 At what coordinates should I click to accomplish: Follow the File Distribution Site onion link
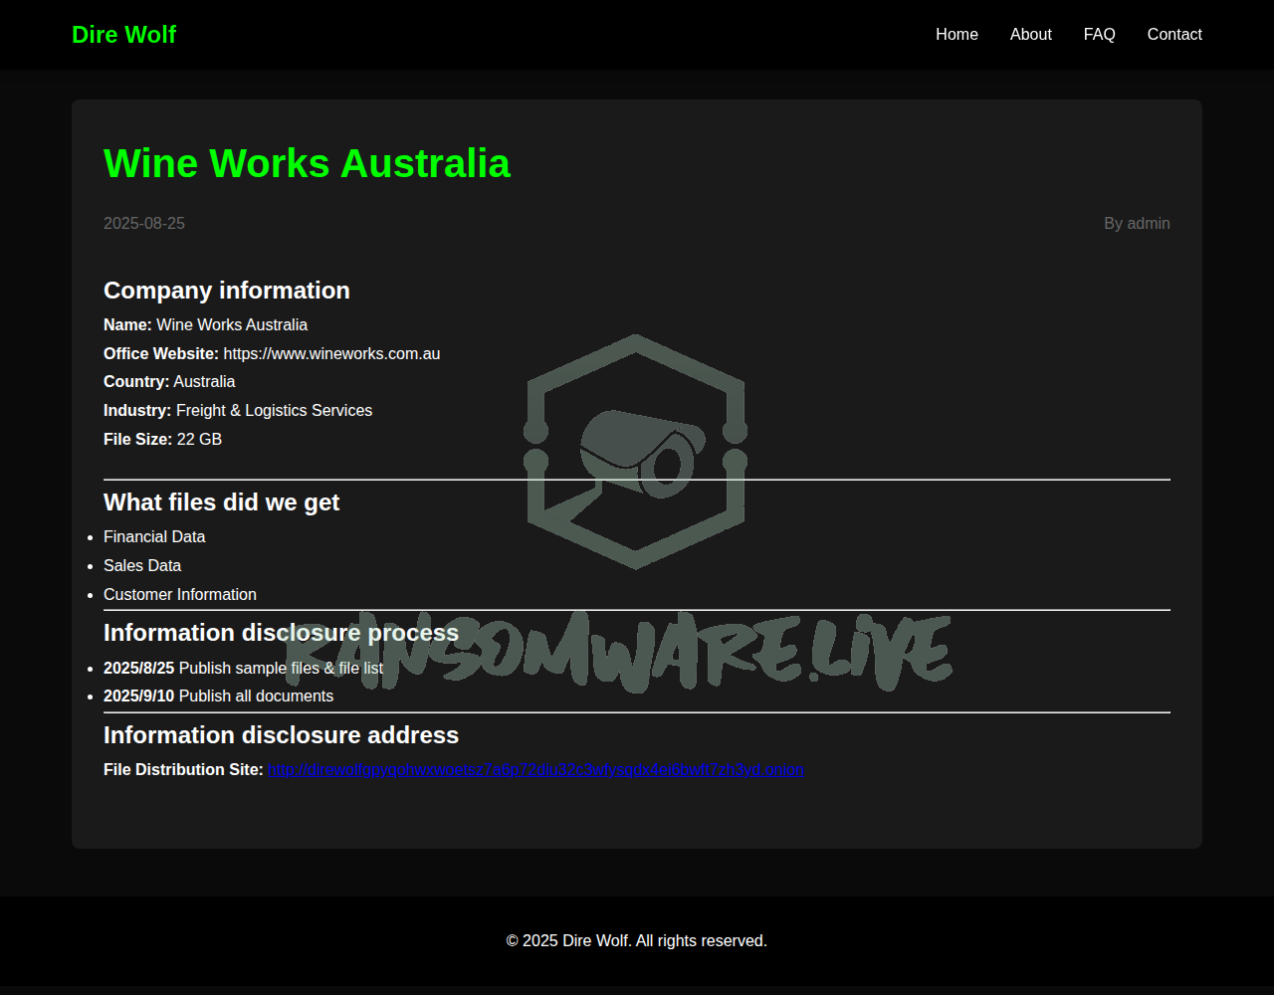pyautogui.click(x=535, y=770)
